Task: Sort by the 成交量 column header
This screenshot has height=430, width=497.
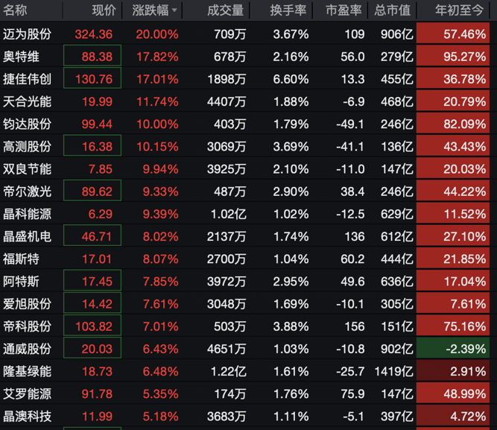Action: pyautogui.click(x=225, y=11)
